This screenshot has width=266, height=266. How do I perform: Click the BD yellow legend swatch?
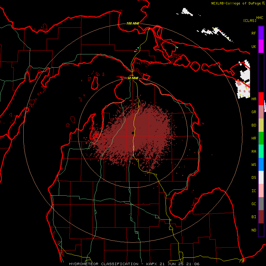tap(261, 125)
